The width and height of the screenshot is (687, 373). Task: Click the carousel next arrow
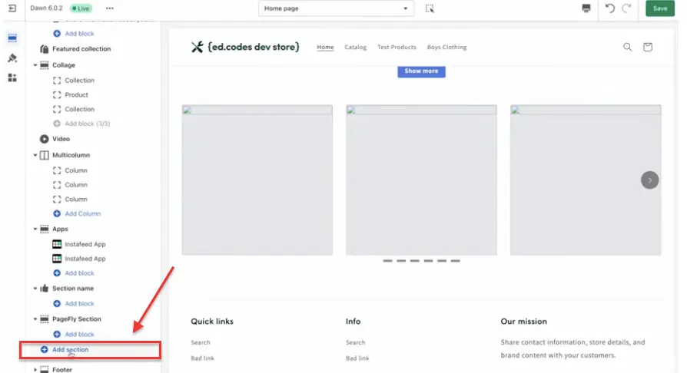coord(649,180)
